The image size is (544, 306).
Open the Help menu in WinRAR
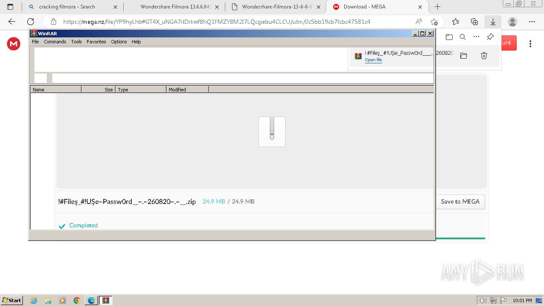136,42
